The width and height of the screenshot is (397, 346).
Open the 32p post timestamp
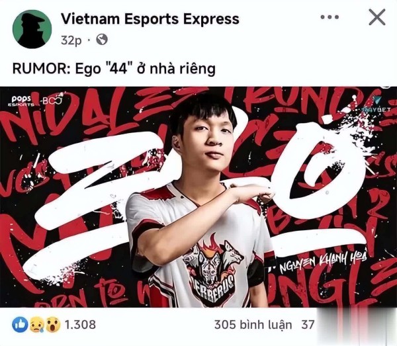pos(71,40)
